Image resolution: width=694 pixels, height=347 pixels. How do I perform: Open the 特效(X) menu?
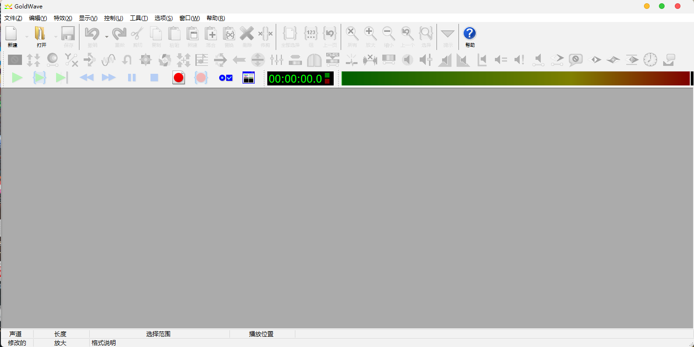(x=63, y=18)
